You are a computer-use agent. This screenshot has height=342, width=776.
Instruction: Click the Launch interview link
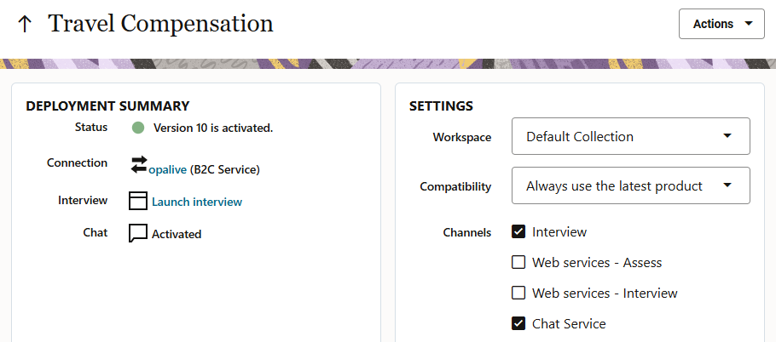197,202
